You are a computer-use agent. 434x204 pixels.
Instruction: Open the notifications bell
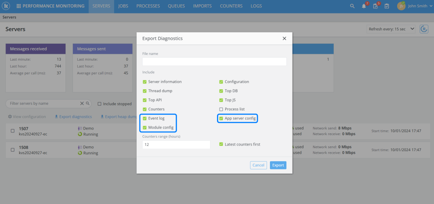tap(364, 6)
